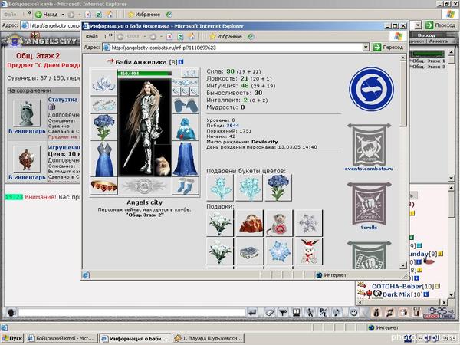The image size is (460, 345).
Task: Open the silver box gift
Action: point(250,251)
